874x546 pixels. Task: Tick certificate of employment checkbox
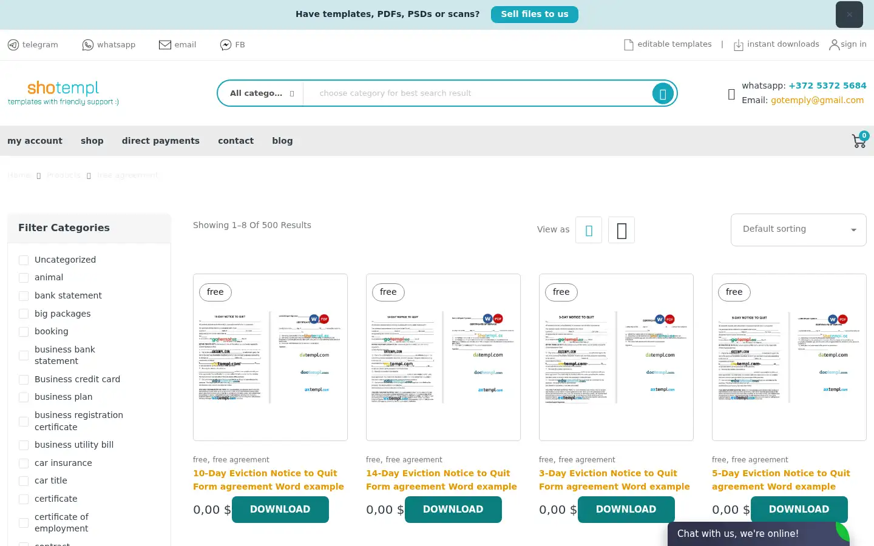pyautogui.click(x=24, y=523)
